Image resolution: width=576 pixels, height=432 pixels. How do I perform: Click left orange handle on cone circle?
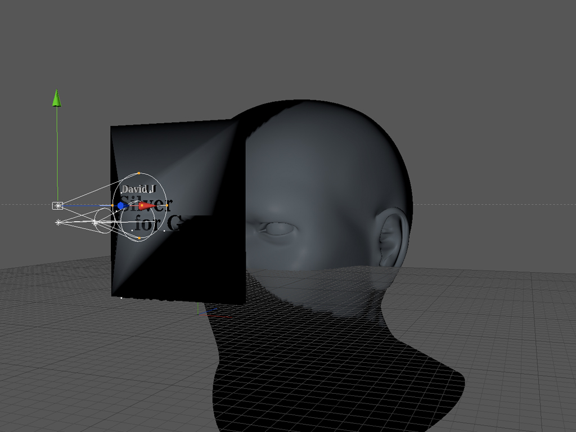tap(112, 206)
